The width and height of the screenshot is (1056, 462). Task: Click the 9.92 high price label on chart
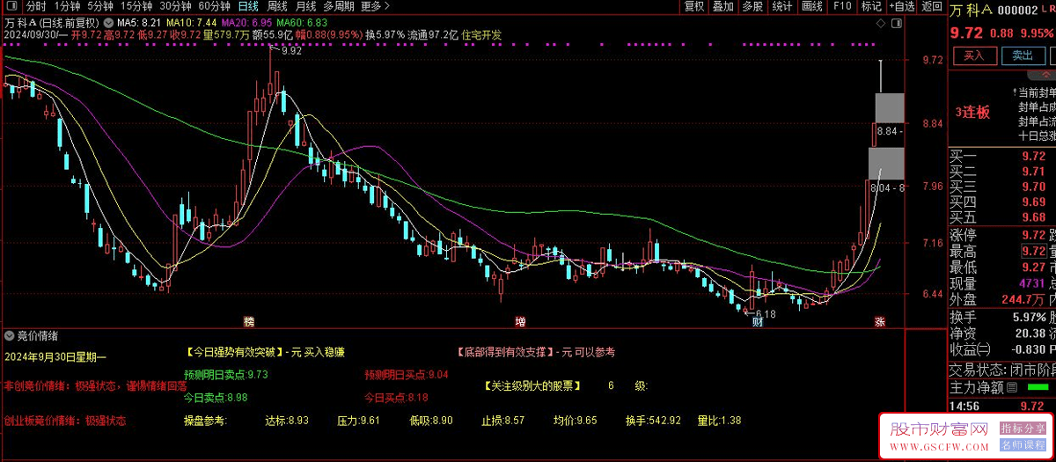click(291, 51)
